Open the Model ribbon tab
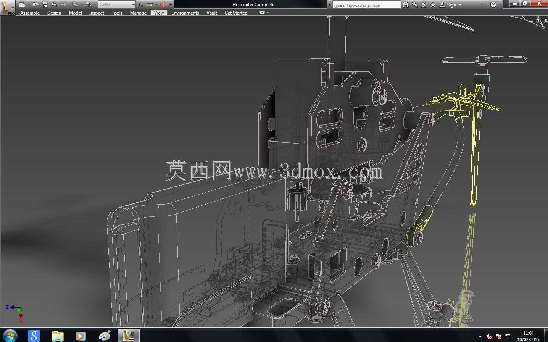Image resolution: width=548 pixels, height=342 pixels. point(75,13)
